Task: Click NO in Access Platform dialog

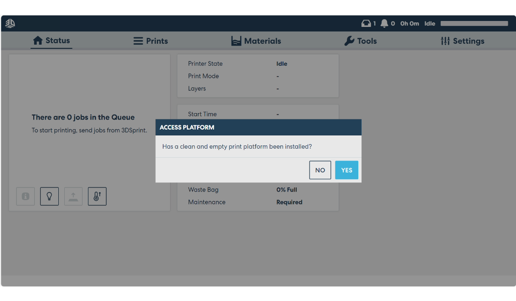Action: tap(320, 170)
